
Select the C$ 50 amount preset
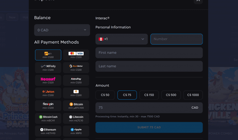tap(105, 95)
